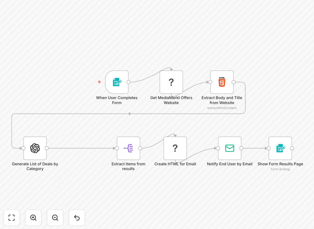The height and width of the screenshot is (229, 314).
Task: Click the "Generate List of Deals by Category" label
Action: point(35,166)
